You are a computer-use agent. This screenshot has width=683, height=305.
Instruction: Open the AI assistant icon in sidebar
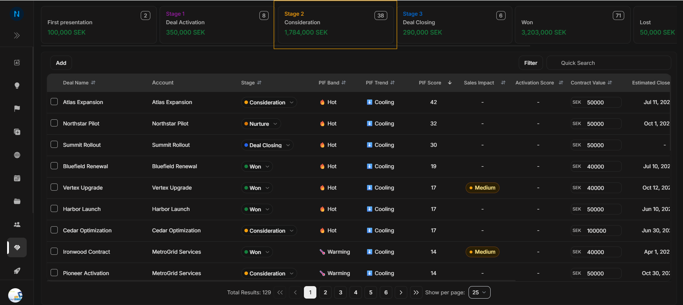pos(17,62)
